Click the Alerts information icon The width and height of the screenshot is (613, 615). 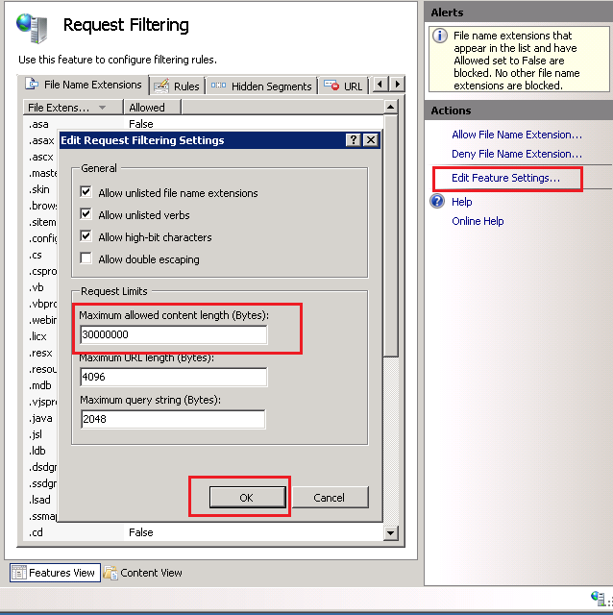pos(440,36)
